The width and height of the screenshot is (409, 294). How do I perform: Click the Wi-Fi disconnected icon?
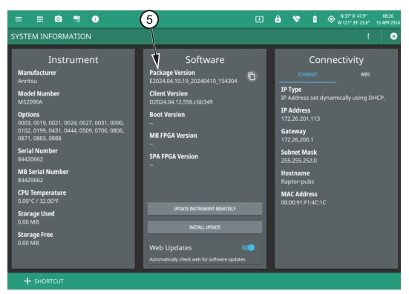coord(296,19)
